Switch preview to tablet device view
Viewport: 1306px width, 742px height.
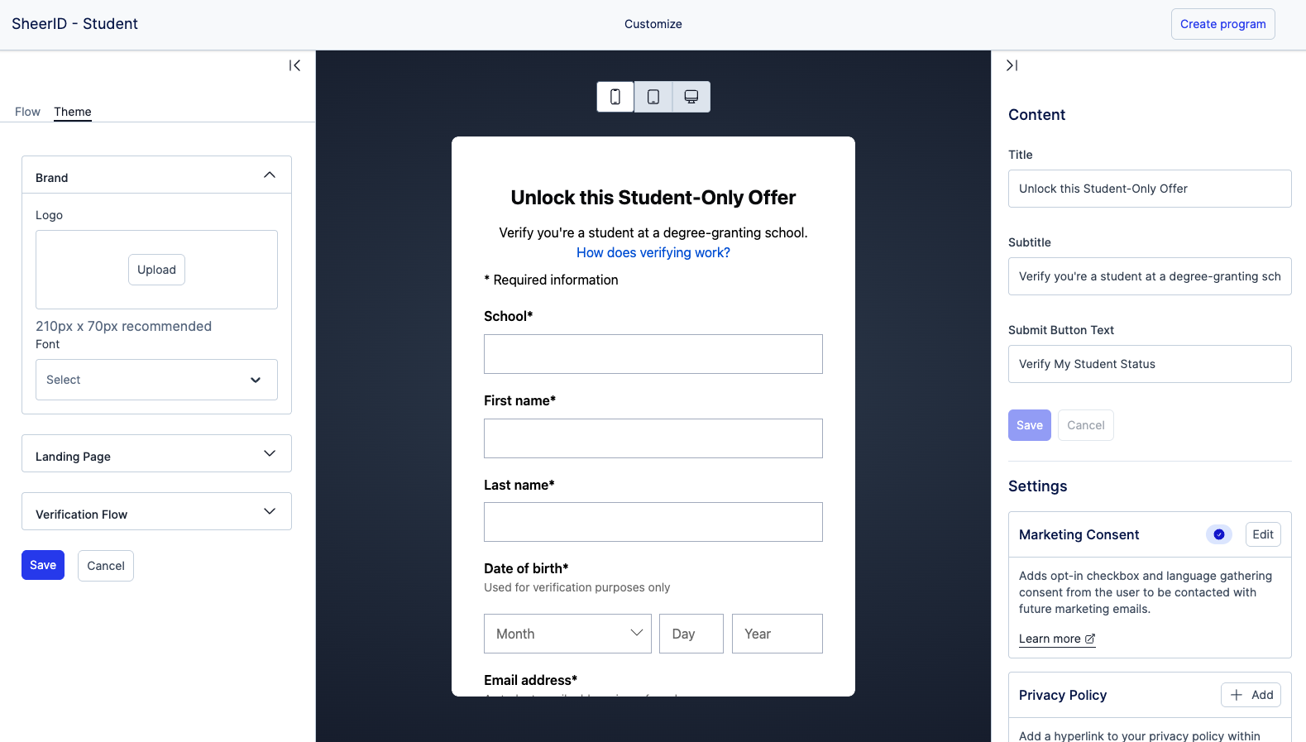[x=653, y=97]
